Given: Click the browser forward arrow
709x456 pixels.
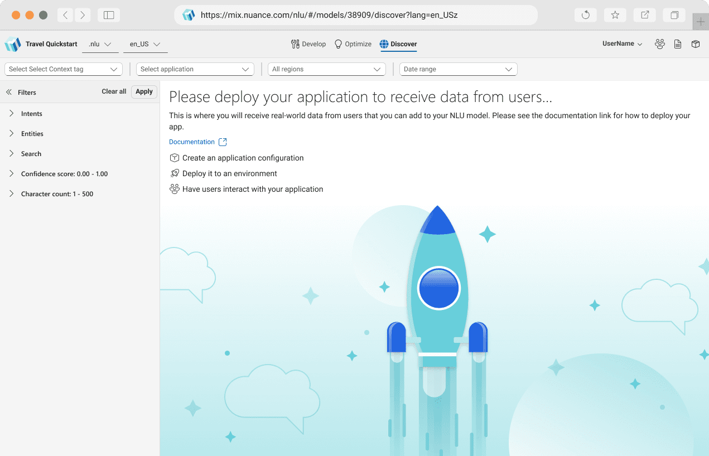Looking at the screenshot, I should click(x=83, y=15).
